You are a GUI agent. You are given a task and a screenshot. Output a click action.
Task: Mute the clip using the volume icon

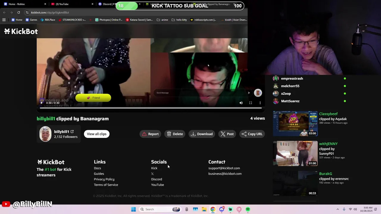[241, 103]
